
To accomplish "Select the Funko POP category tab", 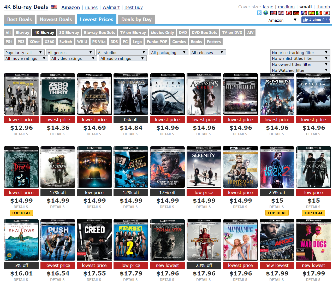I will click(x=157, y=42).
